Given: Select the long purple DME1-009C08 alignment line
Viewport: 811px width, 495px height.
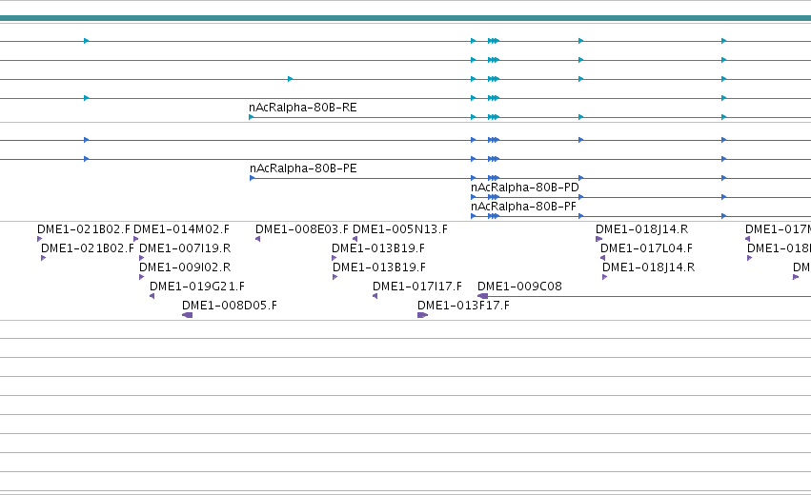Looking at the screenshot, I should [644, 297].
